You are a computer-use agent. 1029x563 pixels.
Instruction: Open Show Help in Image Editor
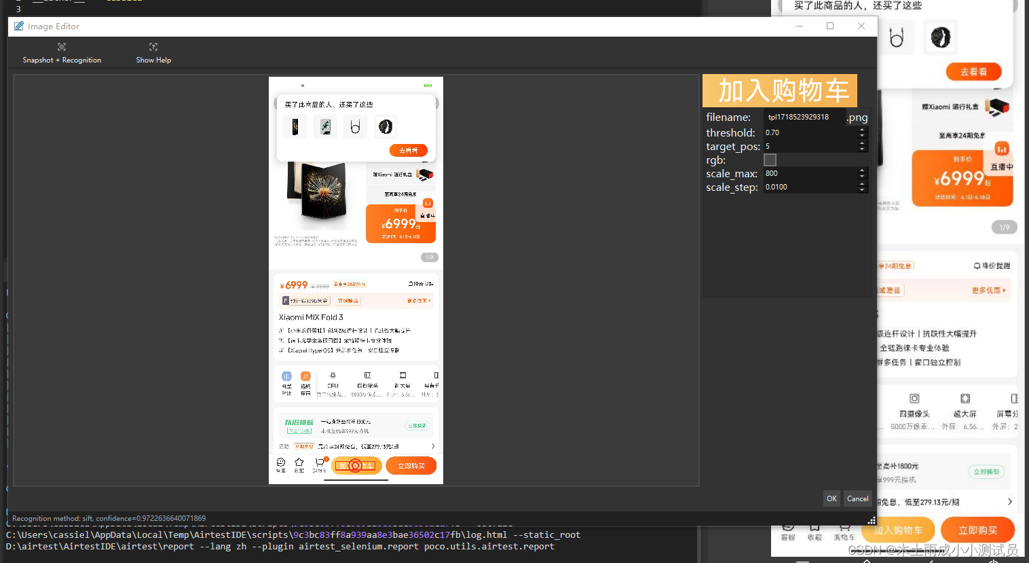coord(153,54)
